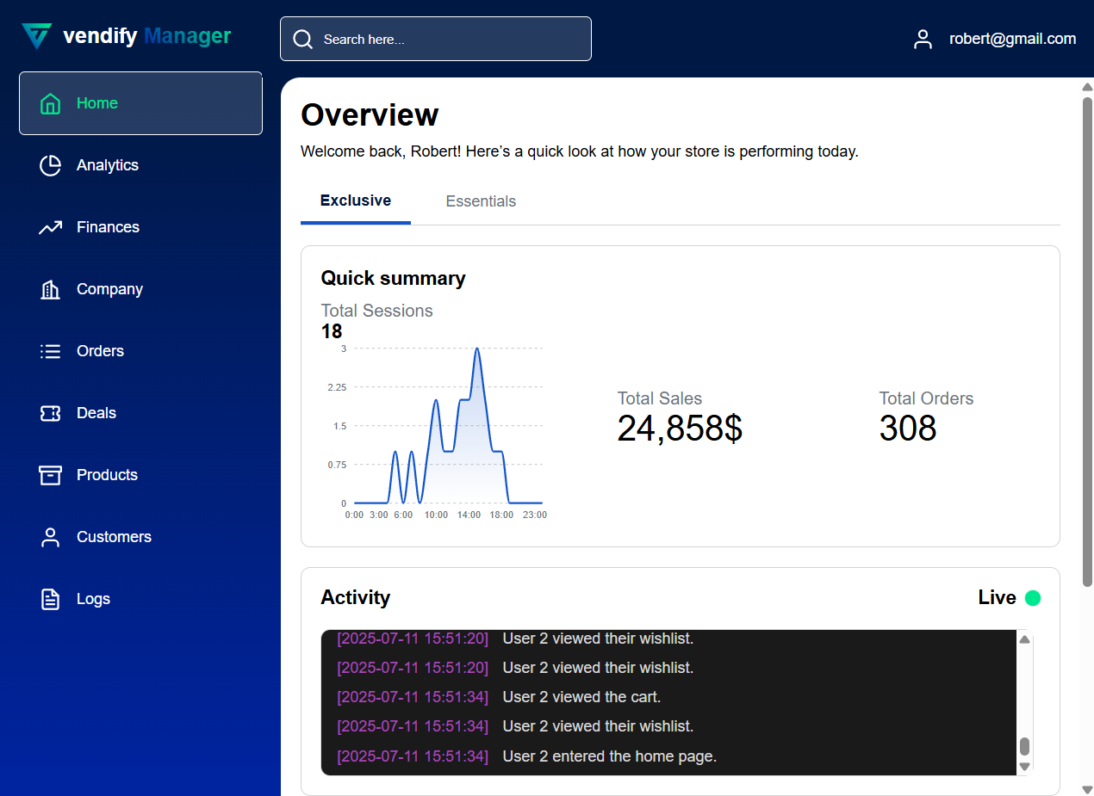1094x796 pixels.
Task: Click the user profile icon
Action: pyautogui.click(x=923, y=39)
